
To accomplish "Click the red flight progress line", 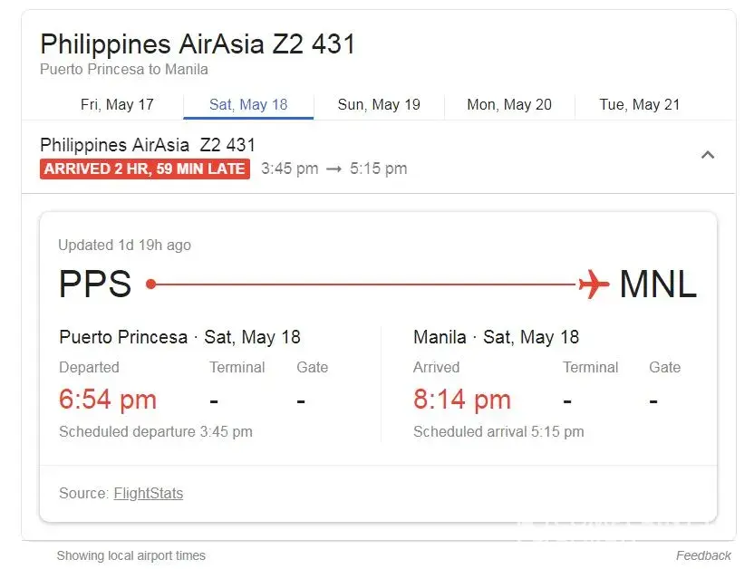I will [362, 284].
